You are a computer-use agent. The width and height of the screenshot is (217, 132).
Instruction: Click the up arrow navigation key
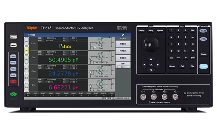coord(151,59)
